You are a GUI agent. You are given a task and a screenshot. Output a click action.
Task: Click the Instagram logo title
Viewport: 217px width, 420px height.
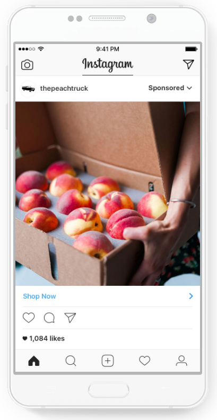(108, 65)
